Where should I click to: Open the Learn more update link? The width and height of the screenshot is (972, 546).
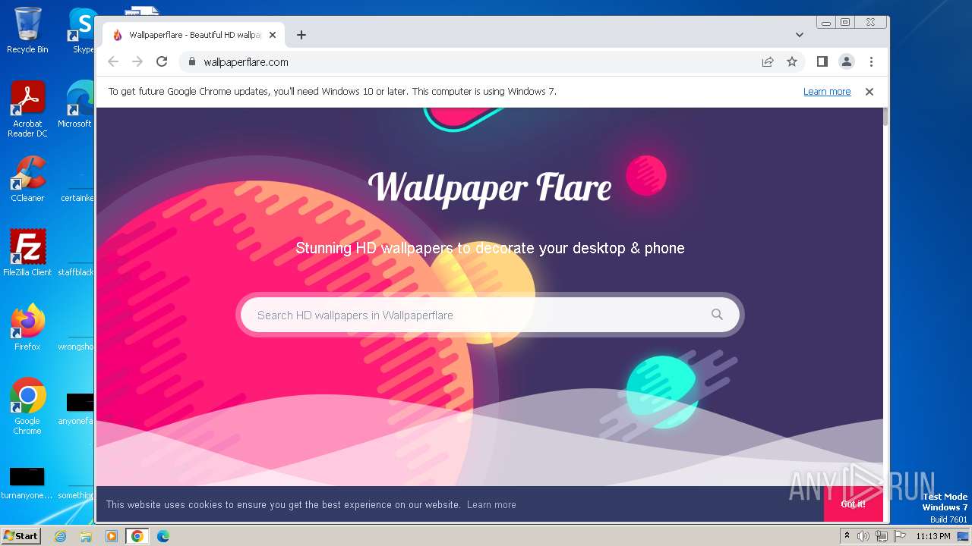pyautogui.click(x=827, y=92)
